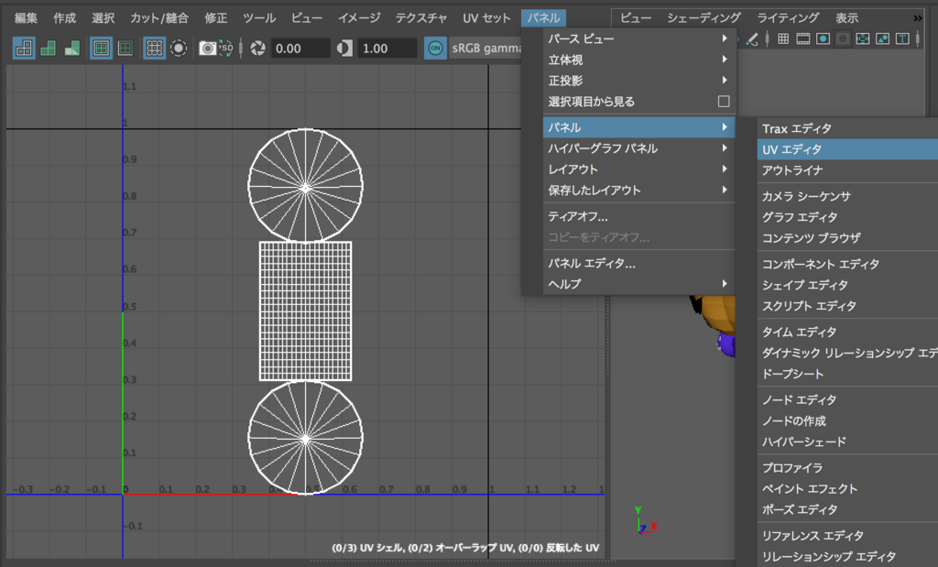Expand the ハイパーグラフ パネル submenu
The height and width of the screenshot is (567, 938).
tap(638, 147)
